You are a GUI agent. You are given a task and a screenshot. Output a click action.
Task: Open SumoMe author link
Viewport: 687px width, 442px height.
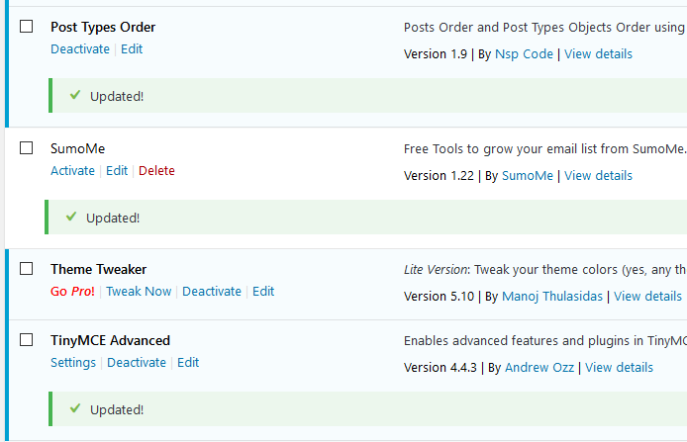pos(528,175)
